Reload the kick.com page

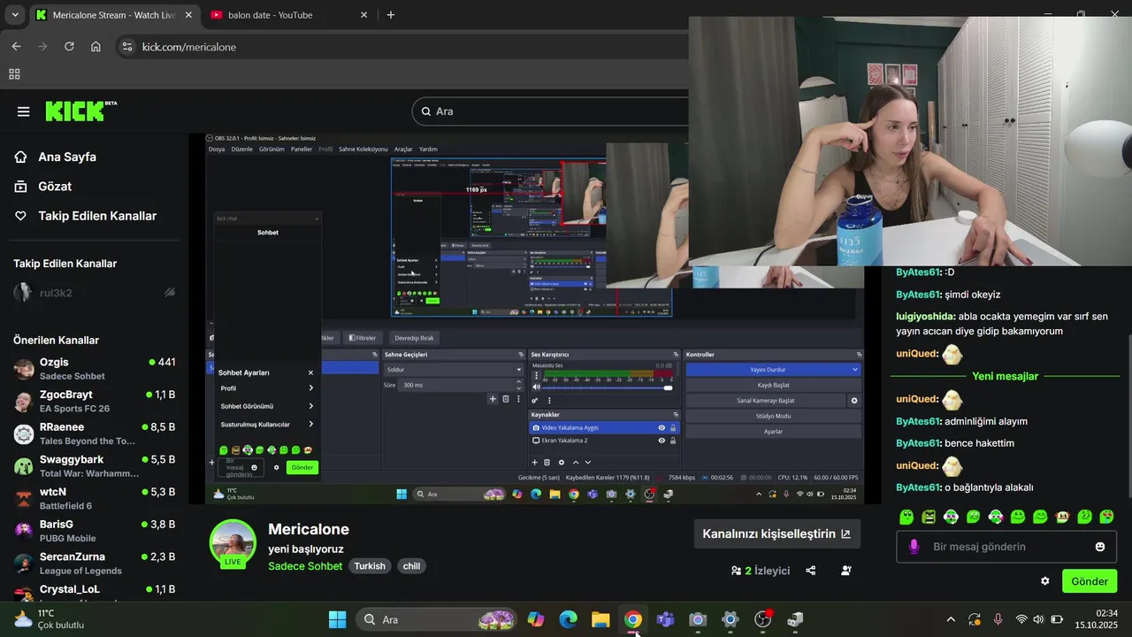tap(69, 46)
